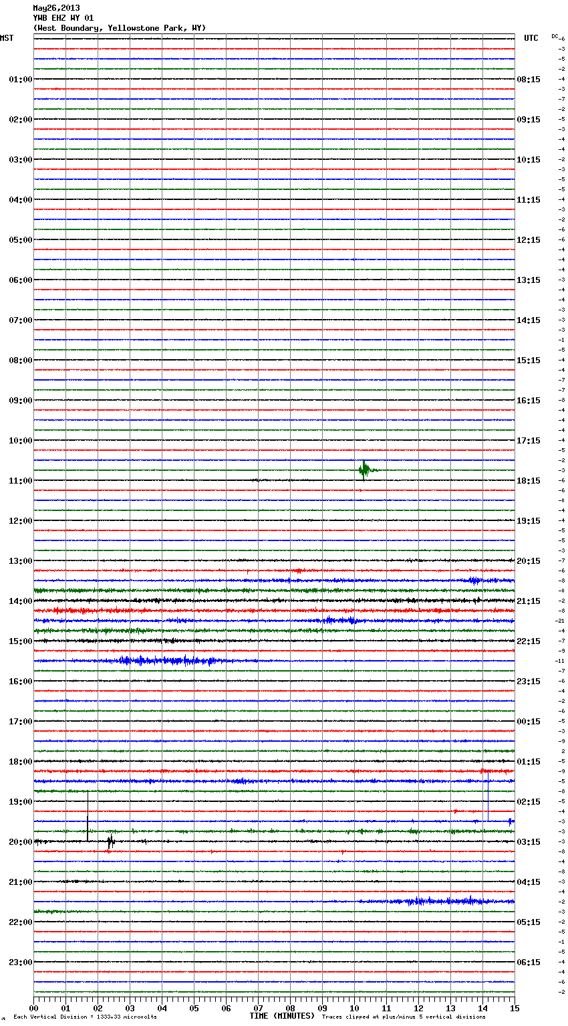Image resolution: width=568 pixels, height=1026 pixels.
Task: Select the 22:00 MST time label
Action: click(21, 922)
